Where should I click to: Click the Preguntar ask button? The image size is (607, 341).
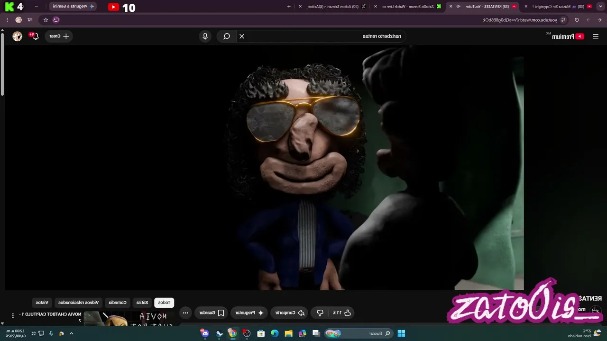pyautogui.click(x=249, y=313)
